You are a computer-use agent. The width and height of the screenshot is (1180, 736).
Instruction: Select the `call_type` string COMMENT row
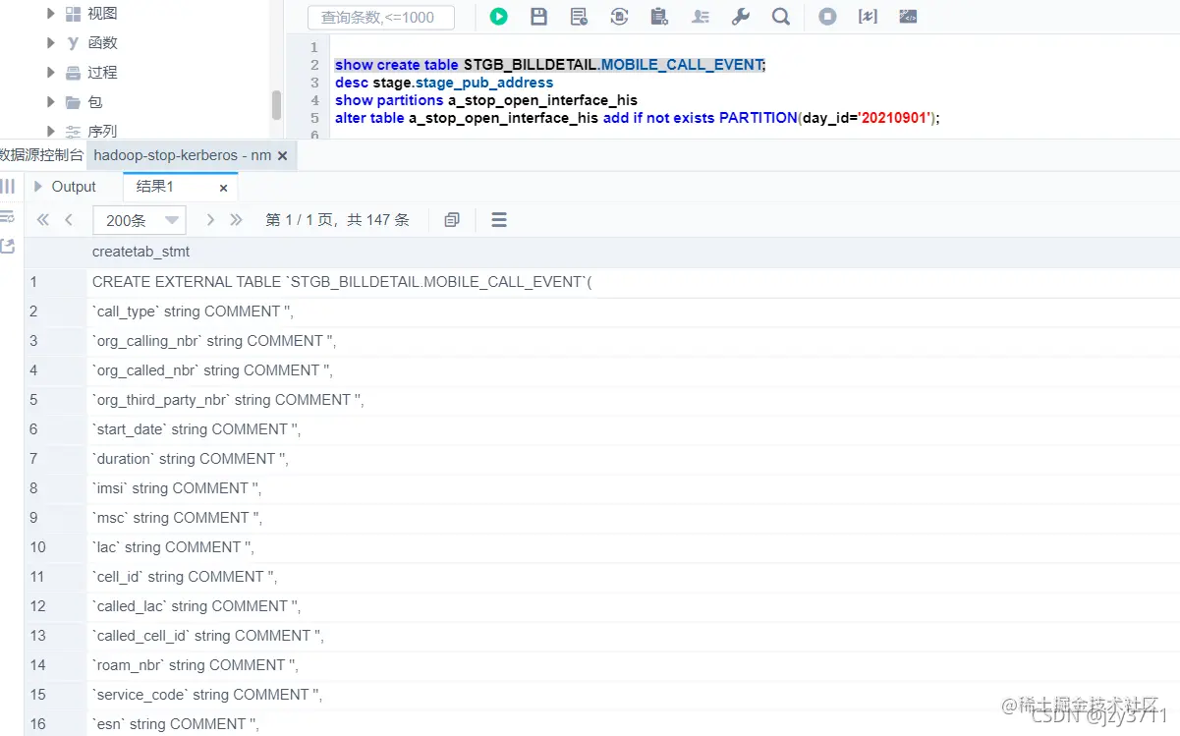601,311
